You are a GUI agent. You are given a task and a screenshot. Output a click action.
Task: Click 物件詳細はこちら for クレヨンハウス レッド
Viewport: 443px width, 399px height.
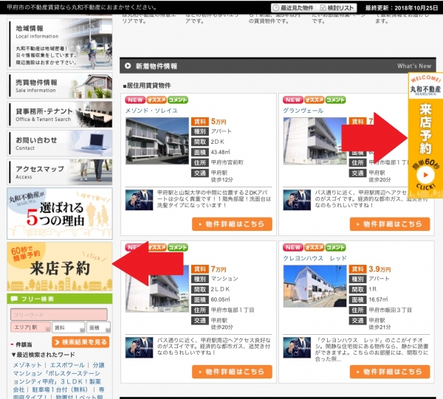390,372
